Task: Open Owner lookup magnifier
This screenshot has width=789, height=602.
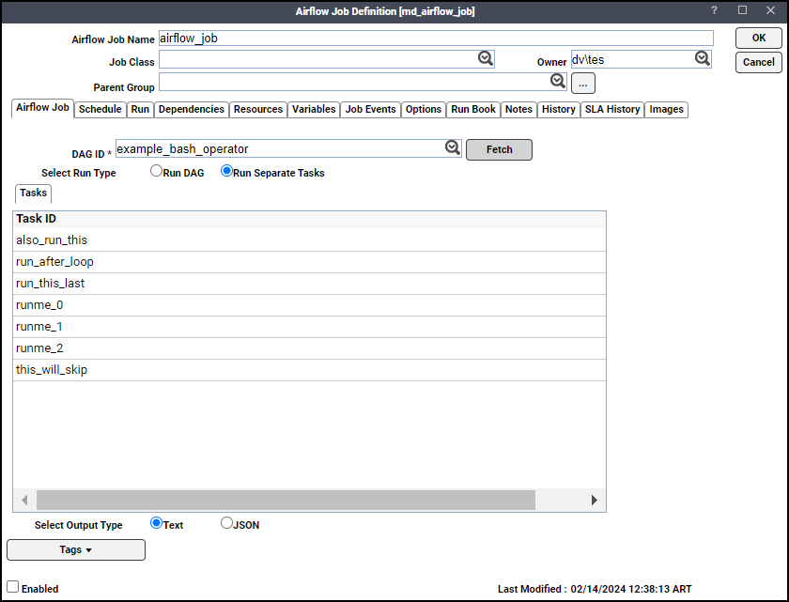Action: click(x=703, y=59)
